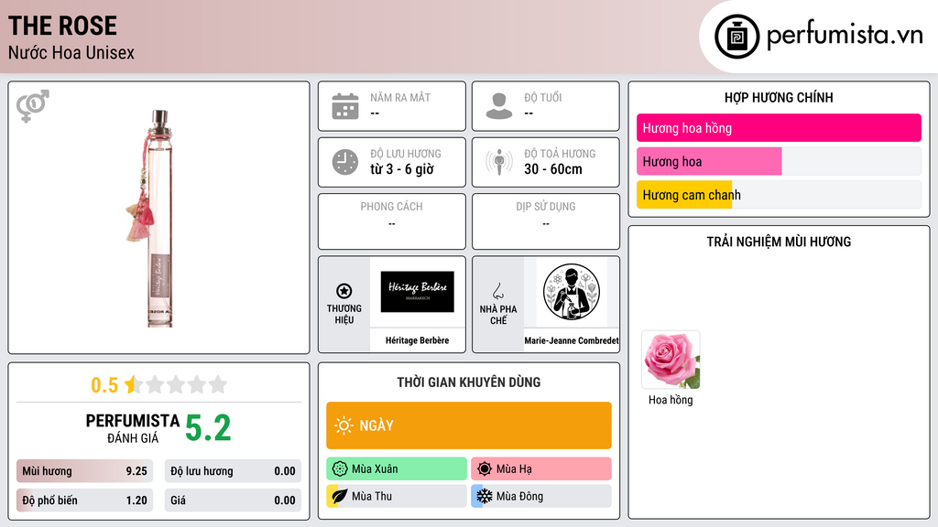Click the '30 - 60cm' sillage value
Viewport: 938px width, 527px height.
tap(553, 169)
